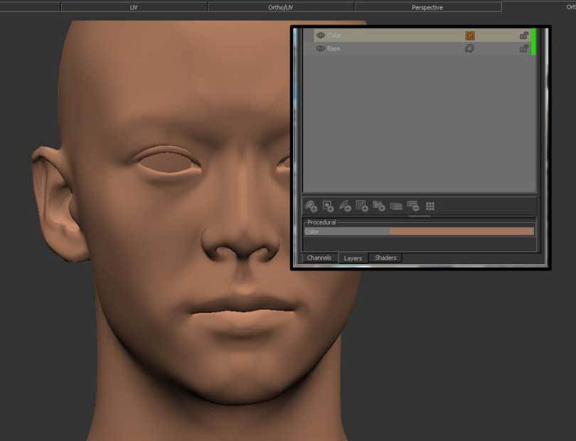This screenshot has width=576, height=441.
Task: Toggle visibility of the Color layer
Action: (320, 36)
